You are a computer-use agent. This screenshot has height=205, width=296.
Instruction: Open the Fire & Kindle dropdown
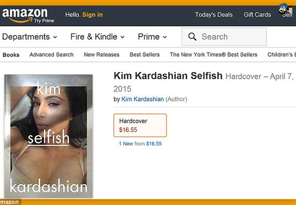(98, 37)
